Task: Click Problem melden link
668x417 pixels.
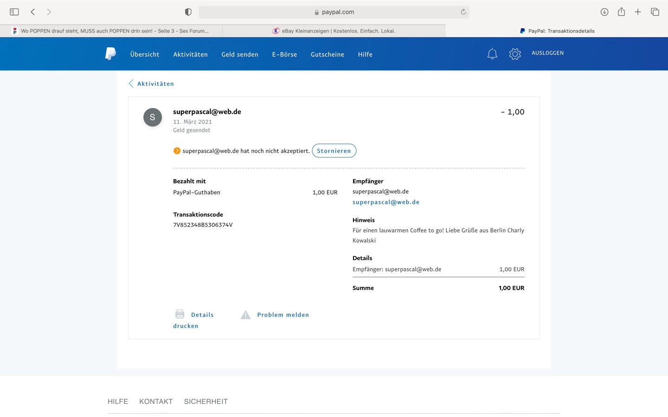Action: (x=283, y=315)
